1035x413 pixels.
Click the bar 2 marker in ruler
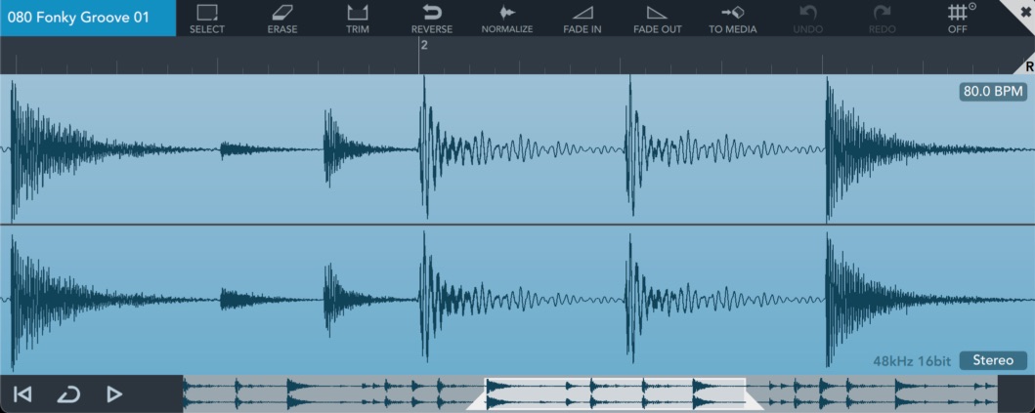(424, 46)
